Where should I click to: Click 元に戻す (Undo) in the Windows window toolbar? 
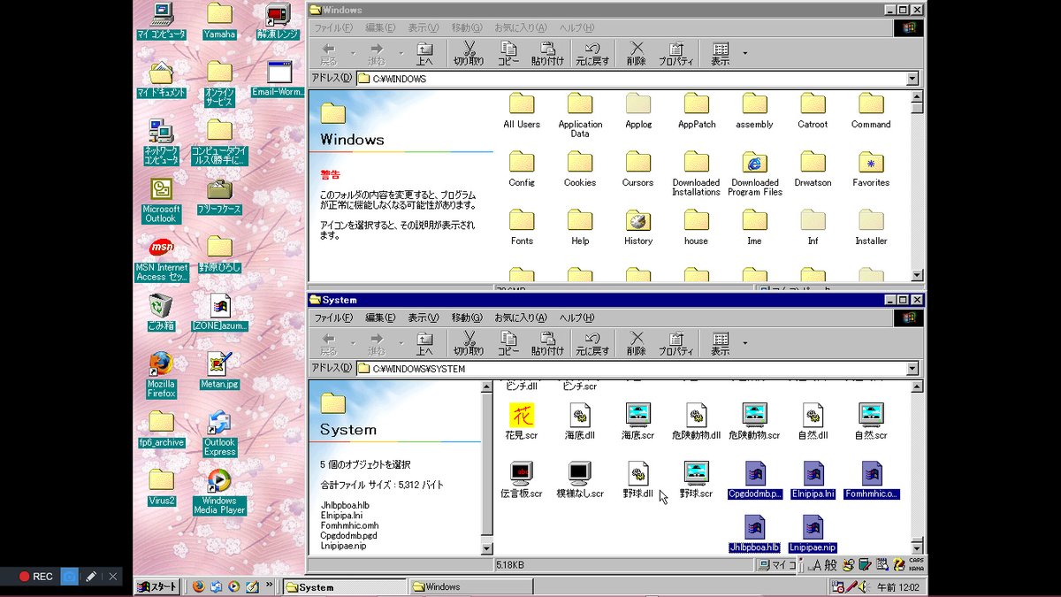point(592,54)
